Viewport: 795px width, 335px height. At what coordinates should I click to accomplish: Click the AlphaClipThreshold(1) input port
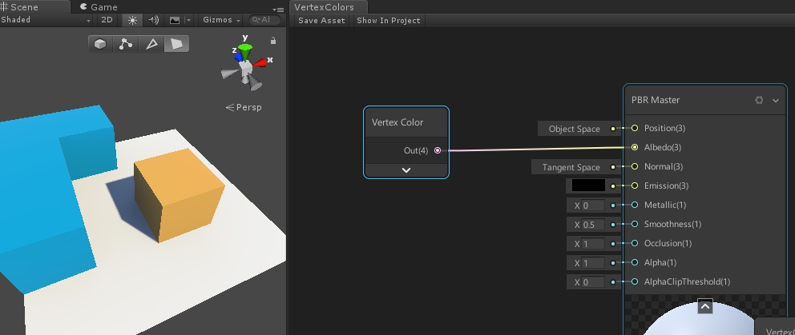click(x=634, y=281)
